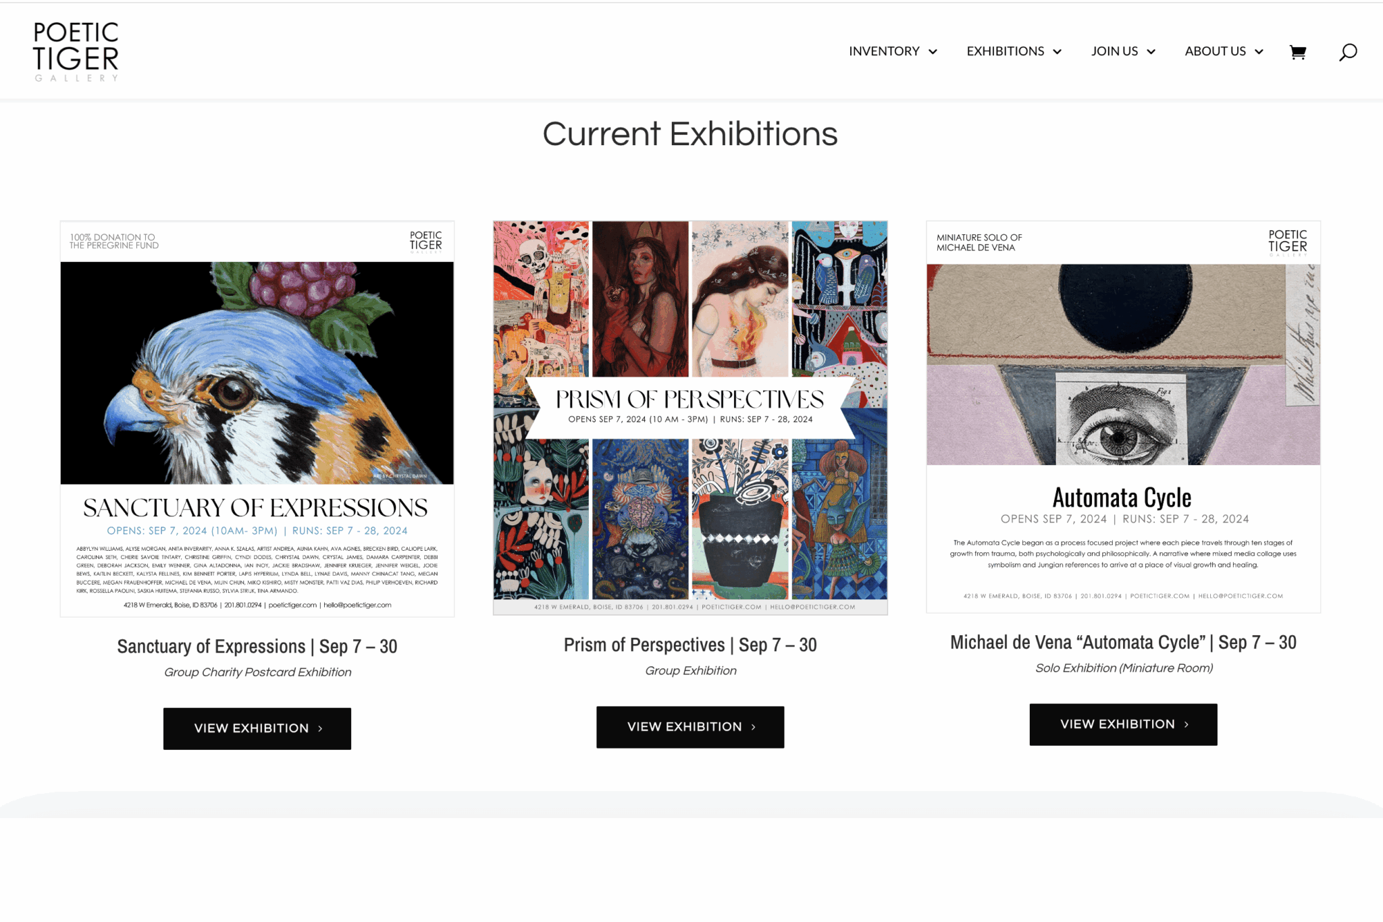Click the Sanctuary of Expressions title link
This screenshot has height=922, width=1383.
(257, 646)
